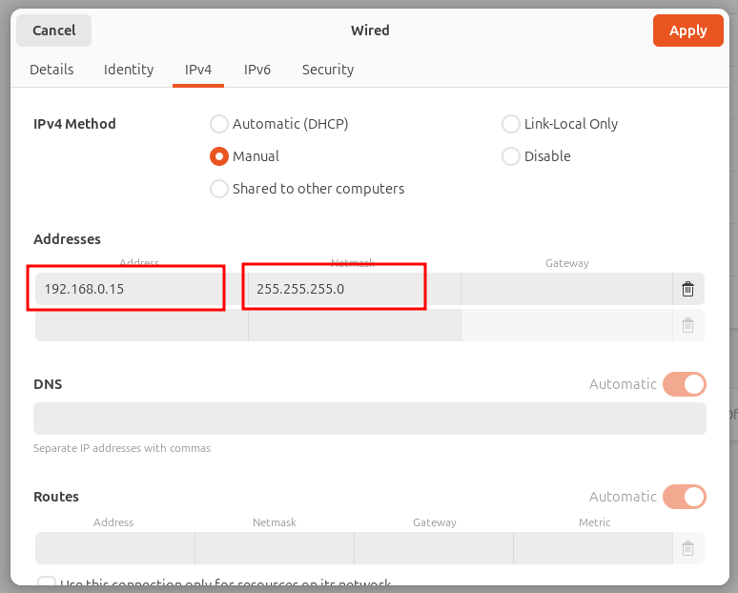
Task: Click the 255.255.255.0 netmask field
Action: pos(355,289)
